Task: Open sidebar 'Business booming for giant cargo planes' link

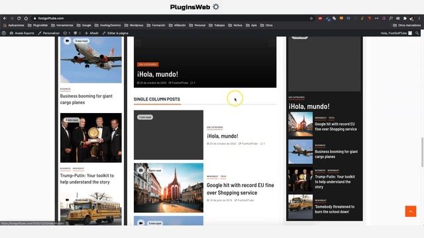Action: point(337,154)
